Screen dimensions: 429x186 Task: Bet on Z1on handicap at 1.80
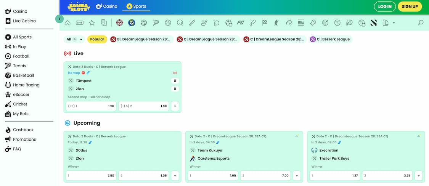click(144, 106)
